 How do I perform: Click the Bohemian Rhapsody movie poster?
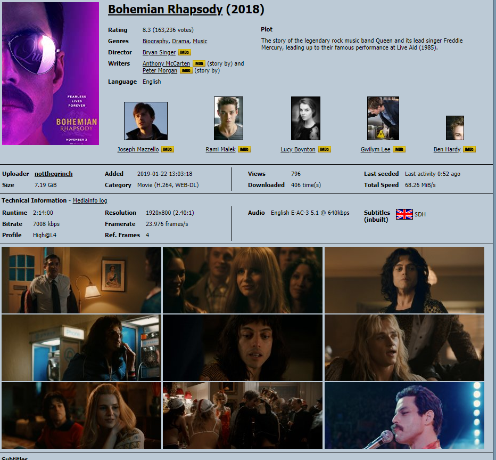click(51, 74)
